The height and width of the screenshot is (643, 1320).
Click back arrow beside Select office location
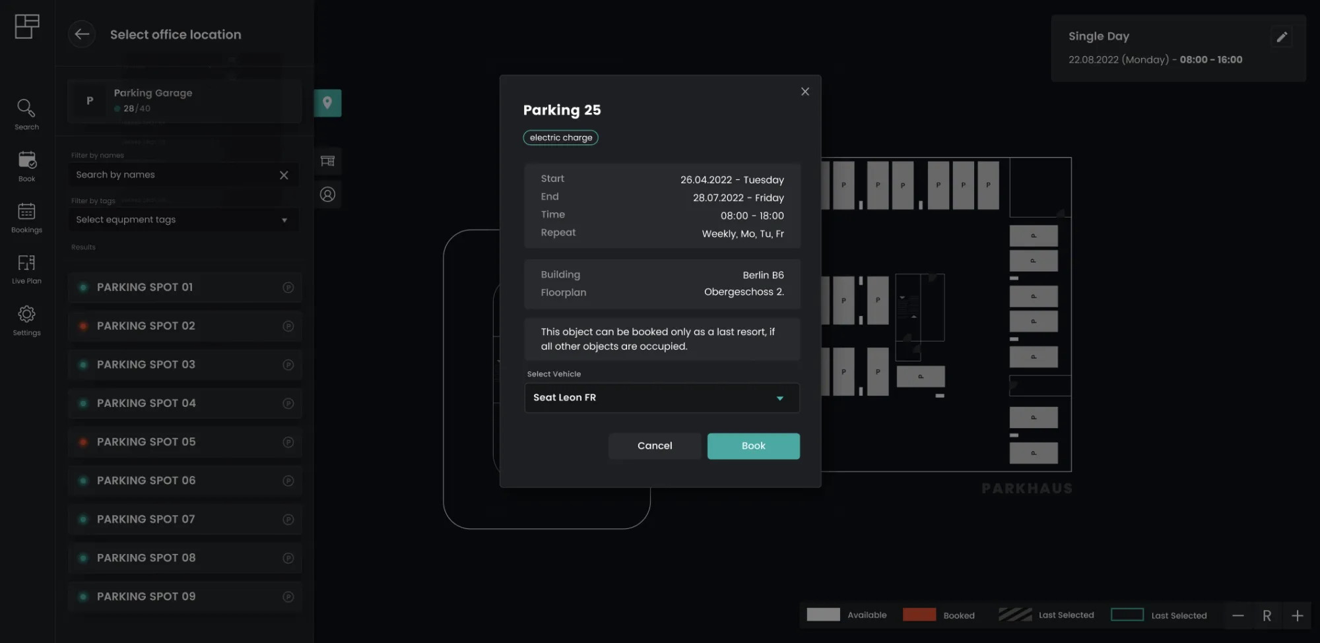[x=82, y=34]
